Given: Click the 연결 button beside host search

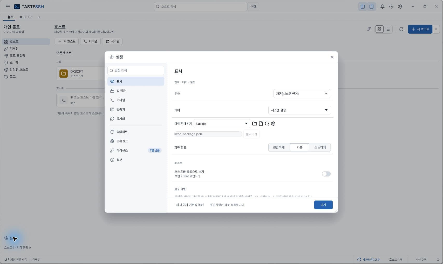Looking at the screenshot, I should (253, 6).
